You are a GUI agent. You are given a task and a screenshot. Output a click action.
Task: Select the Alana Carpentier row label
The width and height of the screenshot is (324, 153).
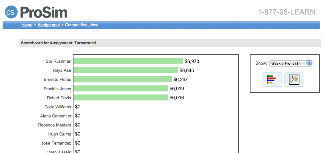(x=55, y=116)
